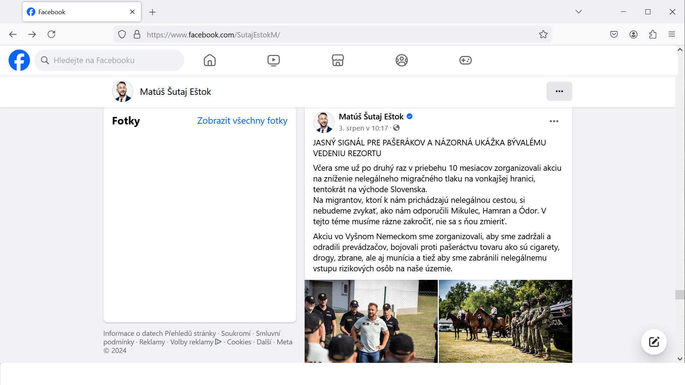Bookmark page with the star icon
685x385 pixels.
coord(543,35)
